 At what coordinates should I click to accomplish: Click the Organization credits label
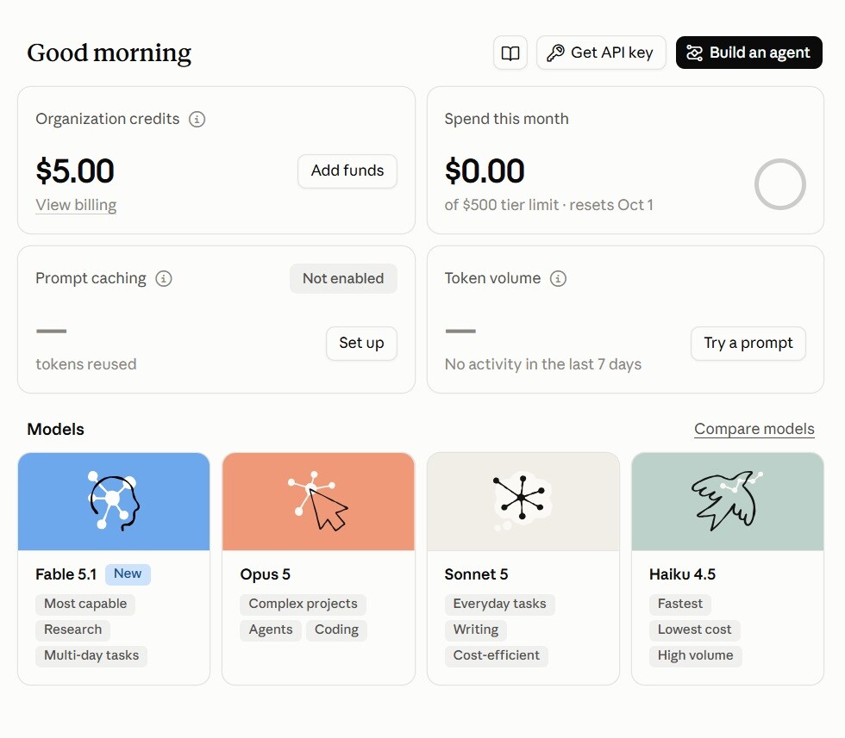point(107,119)
